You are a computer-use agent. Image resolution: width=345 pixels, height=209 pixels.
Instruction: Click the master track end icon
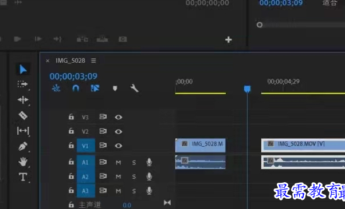[167, 202]
